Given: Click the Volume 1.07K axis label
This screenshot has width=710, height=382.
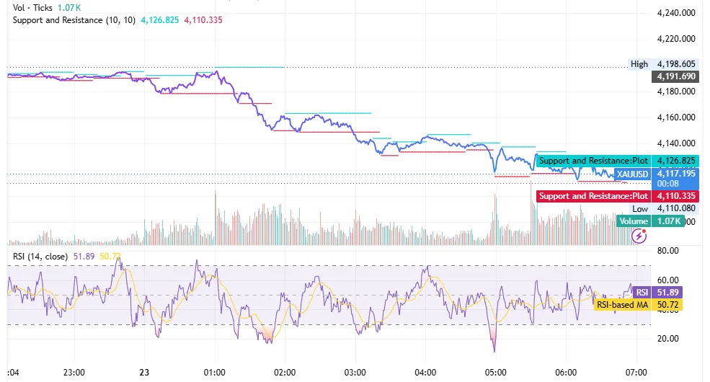Looking at the screenshot, I should (649, 221).
